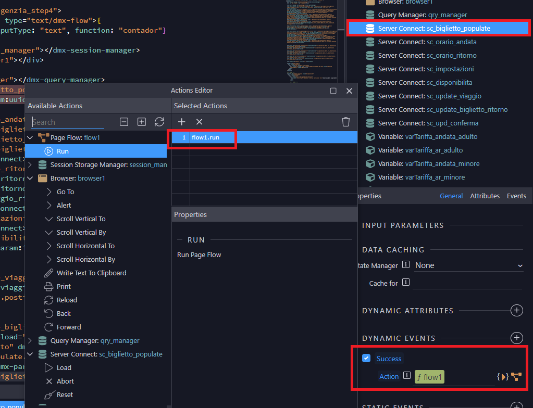Screen dimensions: 533x408
Task: Uncheck the Success dynamic event checkbox
Action: pos(366,358)
